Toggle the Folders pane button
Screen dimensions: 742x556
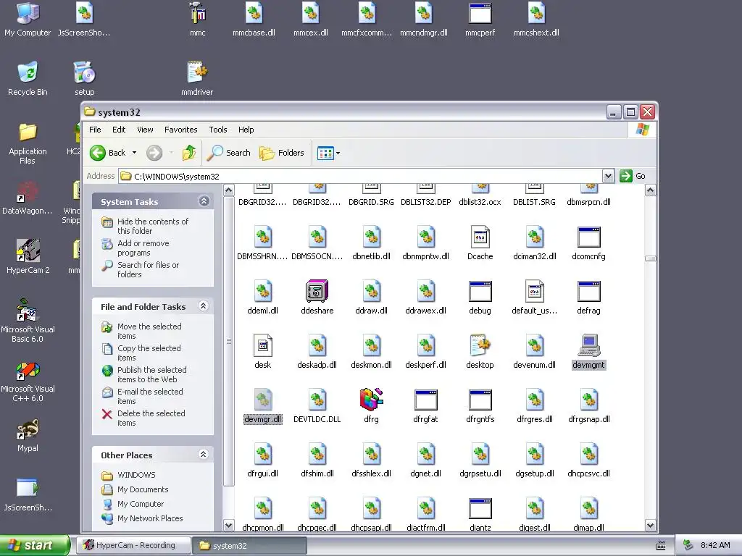[282, 153]
